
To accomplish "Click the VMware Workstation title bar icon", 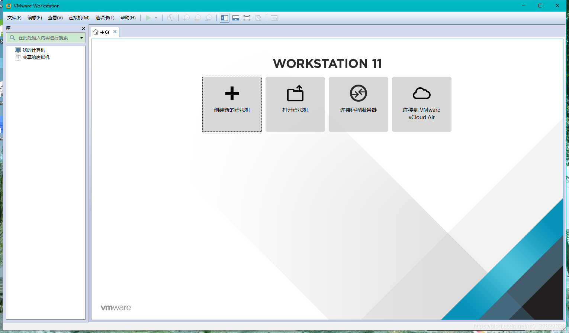I will pyautogui.click(x=9, y=6).
